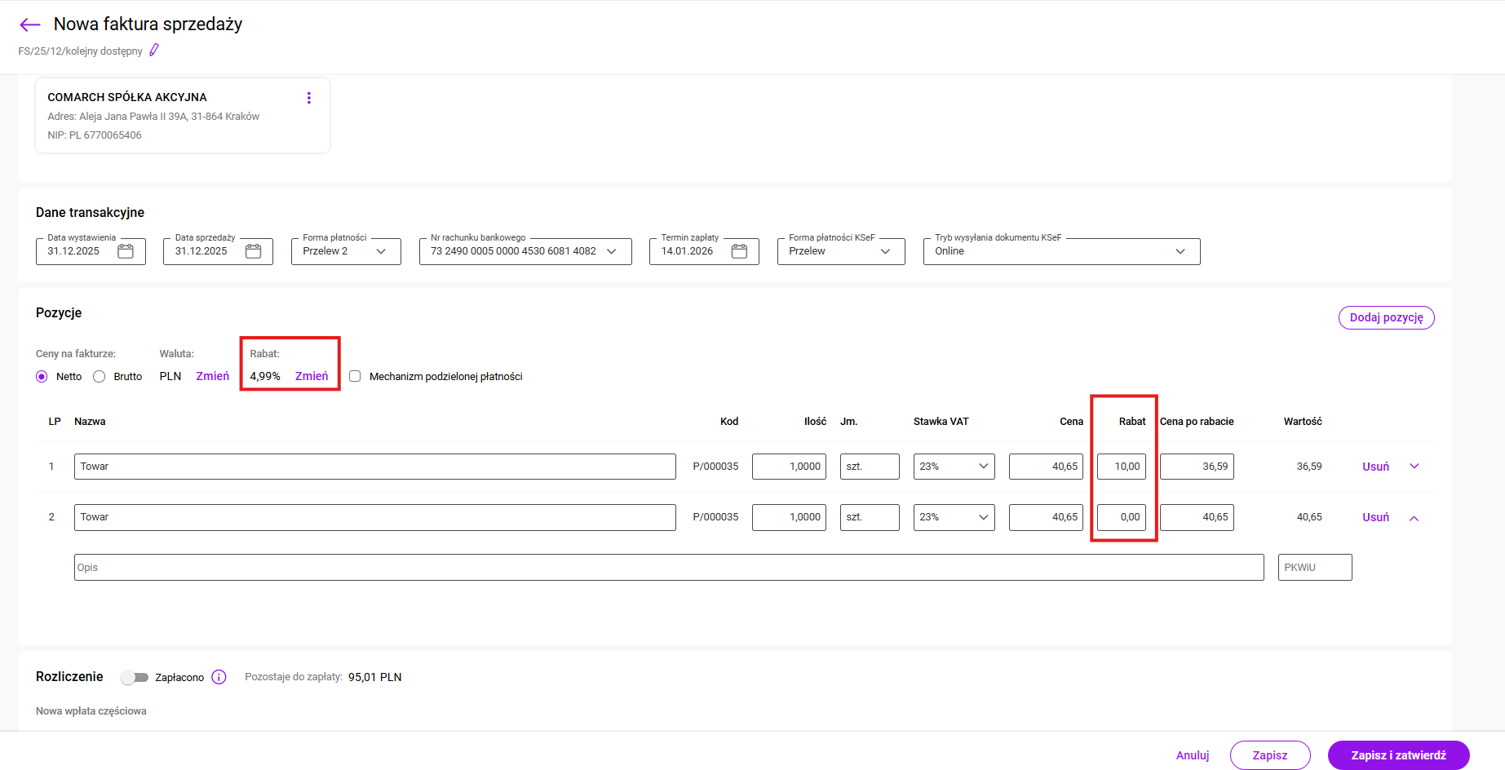Open the Forma płatności dropdown
The height and width of the screenshot is (770, 1505).
[x=346, y=251]
